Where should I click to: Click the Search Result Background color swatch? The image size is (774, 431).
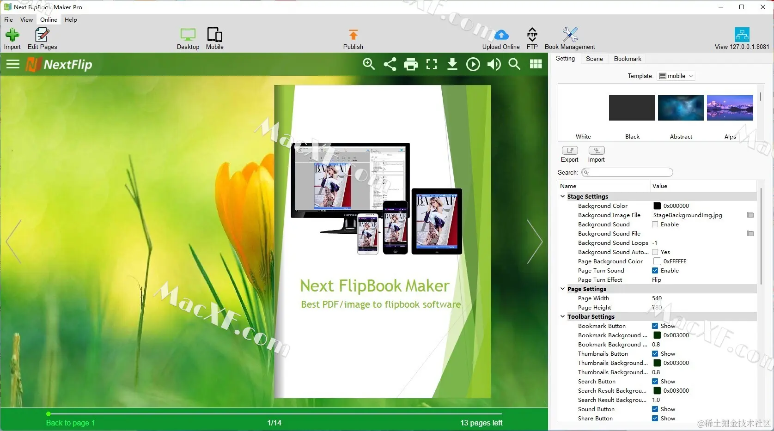[657, 391]
